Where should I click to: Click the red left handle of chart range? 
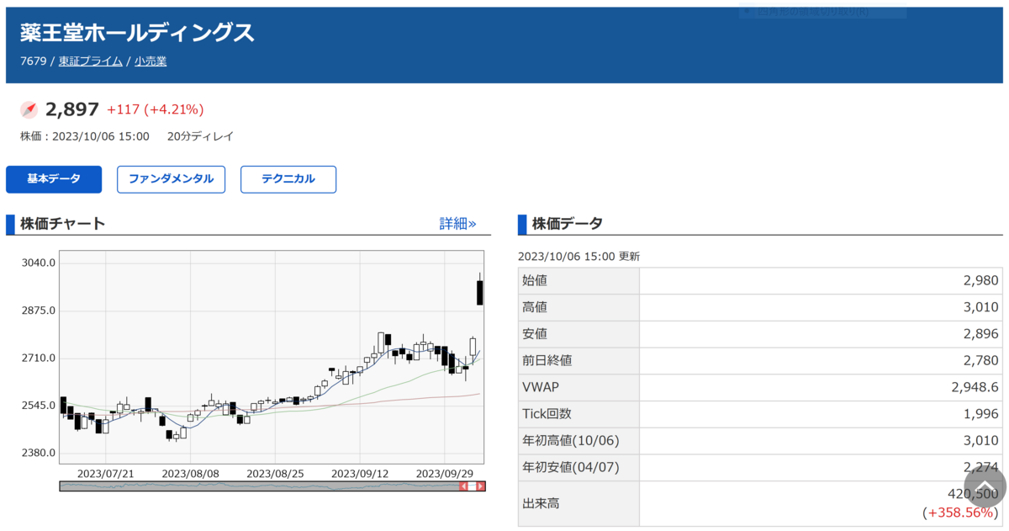463,486
